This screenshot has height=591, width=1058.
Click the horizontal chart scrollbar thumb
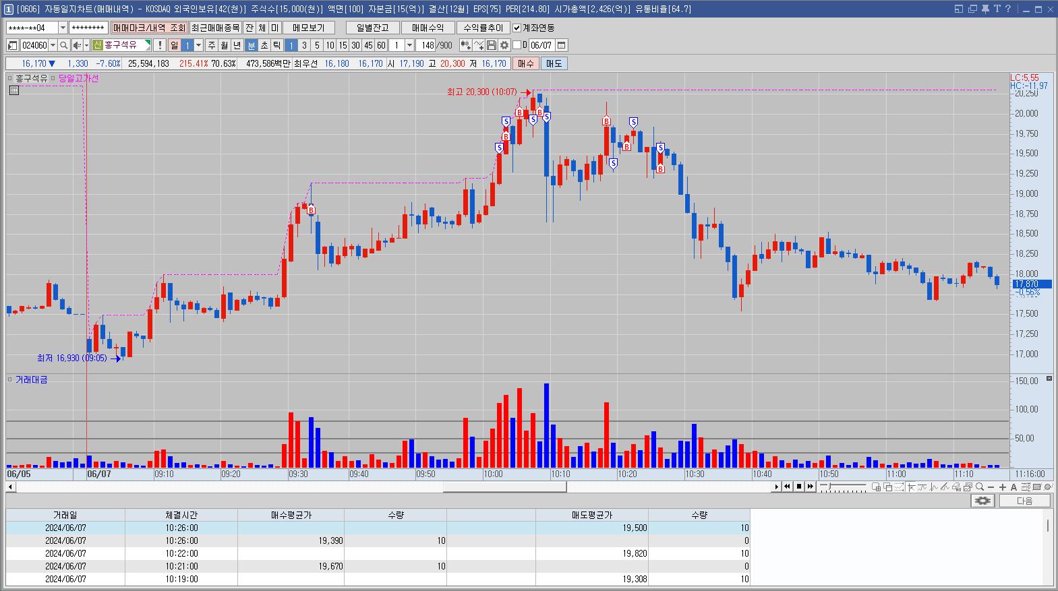point(504,487)
